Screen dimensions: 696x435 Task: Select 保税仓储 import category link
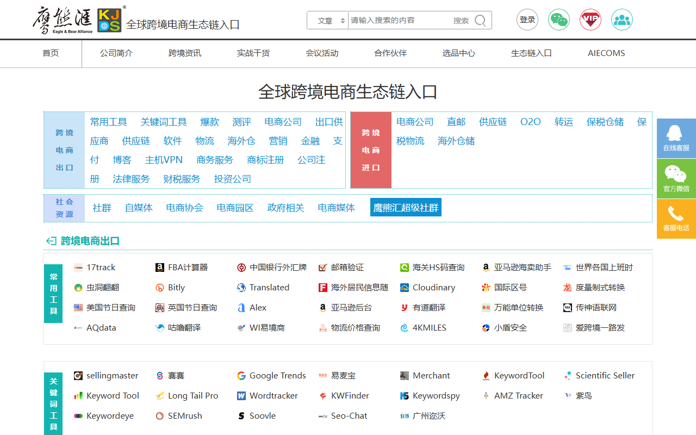[605, 122]
